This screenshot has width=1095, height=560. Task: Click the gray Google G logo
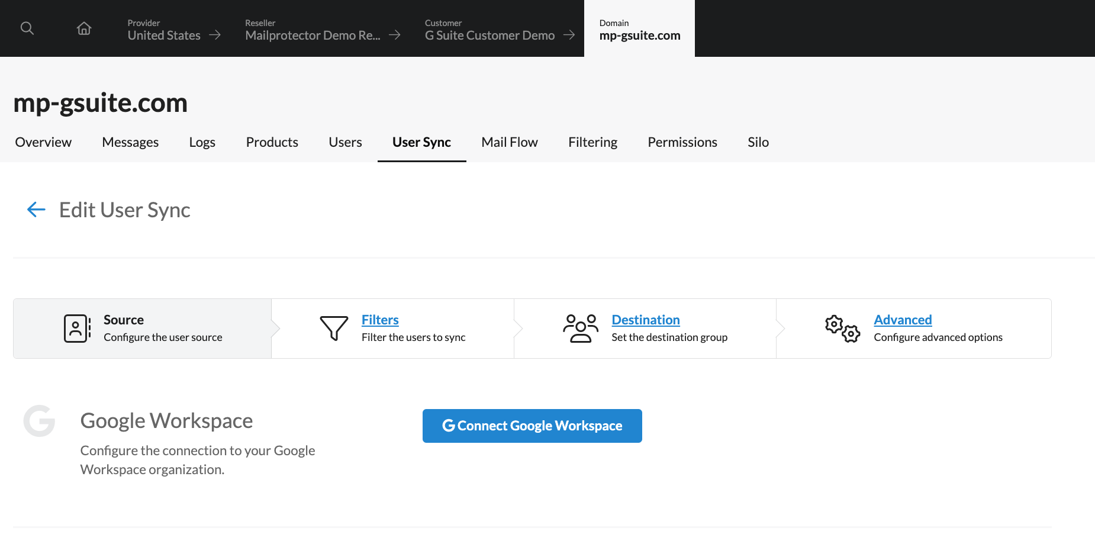point(40,421)
